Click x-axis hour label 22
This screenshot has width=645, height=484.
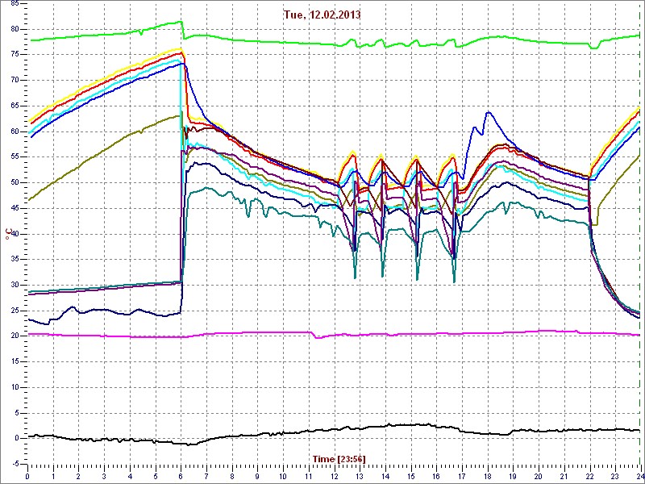coord(589,477)
